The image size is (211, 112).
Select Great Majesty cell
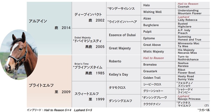[123, 48]
